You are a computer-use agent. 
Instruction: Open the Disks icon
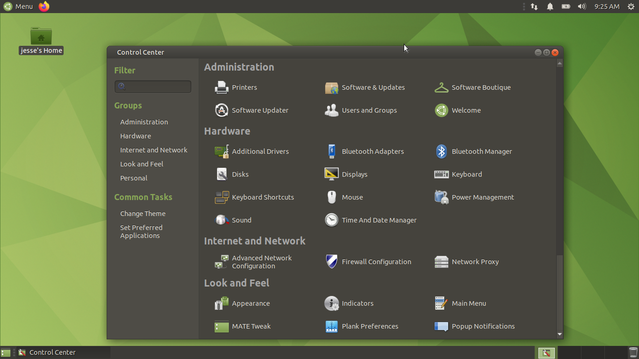point(221,174)
